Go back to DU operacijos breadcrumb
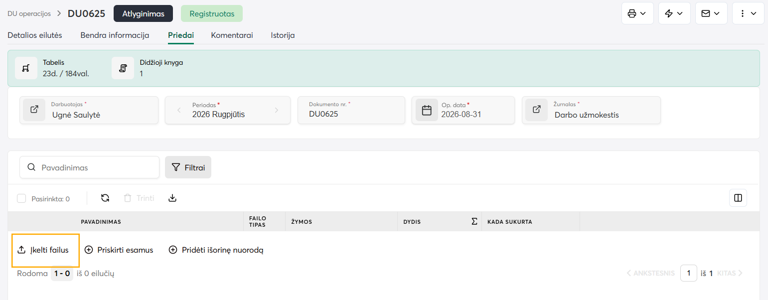 [29, 13]
